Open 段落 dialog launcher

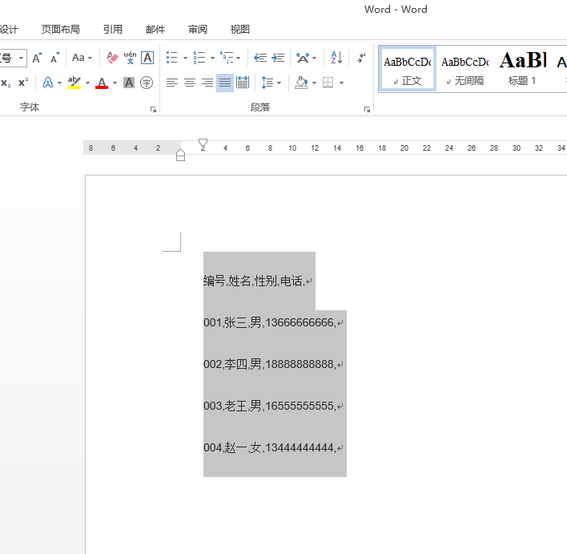point(367,109)
